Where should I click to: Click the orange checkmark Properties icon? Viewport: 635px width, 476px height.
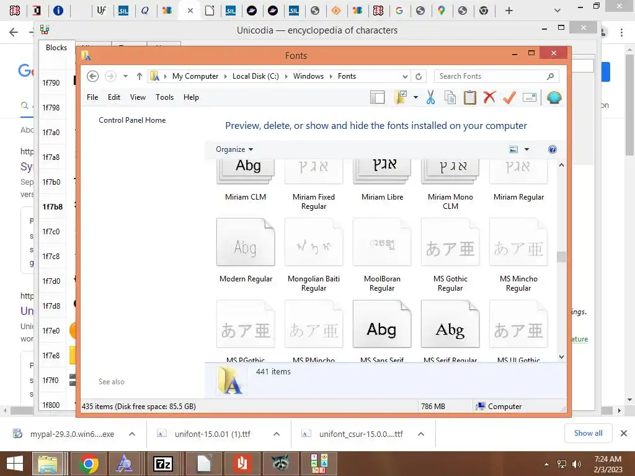coord(510,97)
